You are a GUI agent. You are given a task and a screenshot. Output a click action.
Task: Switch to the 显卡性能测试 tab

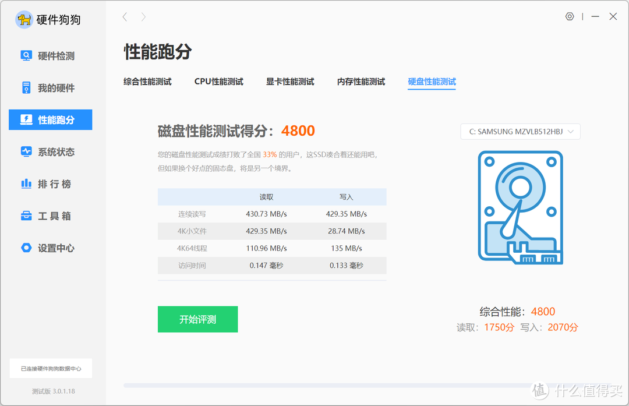click(289, 82)
